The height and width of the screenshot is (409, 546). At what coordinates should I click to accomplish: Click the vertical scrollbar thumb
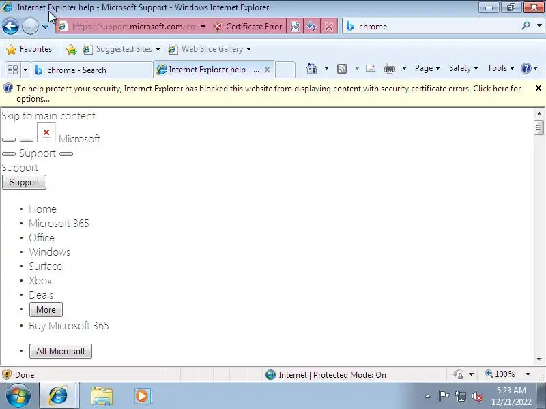538,127
